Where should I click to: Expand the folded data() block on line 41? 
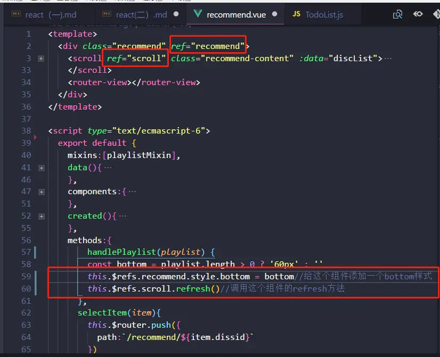pos(41,168)
